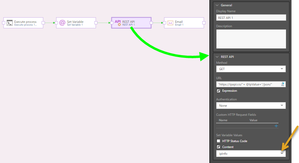Click the output port of Email node
The height and width of the screenshot is (163, 299).
pos(204,23)
